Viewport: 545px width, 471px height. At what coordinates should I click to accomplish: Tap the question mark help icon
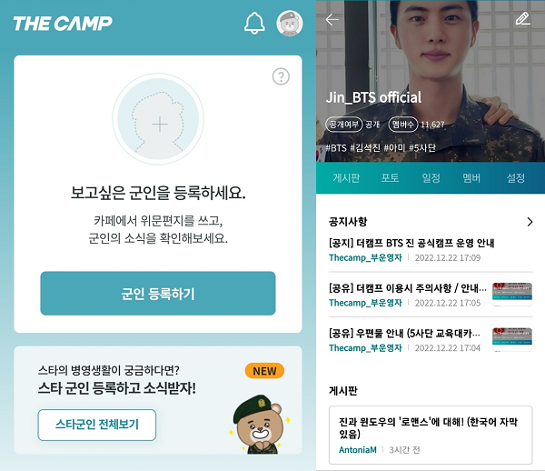coord(281,76)
